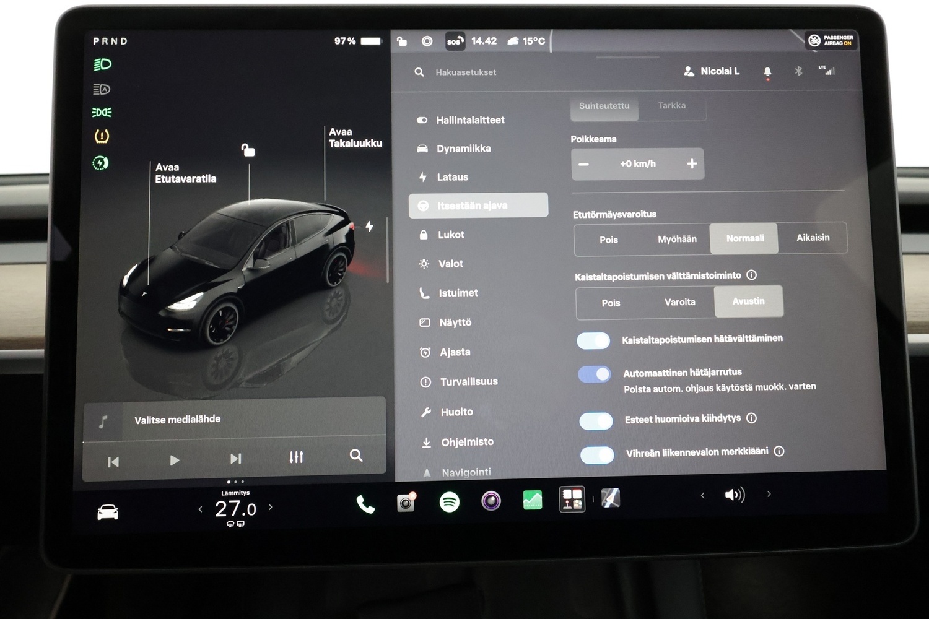
Task: Launch Spotify from the bottom dock
Action: [450, 501]
